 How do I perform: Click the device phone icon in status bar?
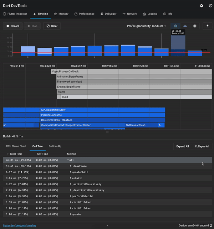211,225
